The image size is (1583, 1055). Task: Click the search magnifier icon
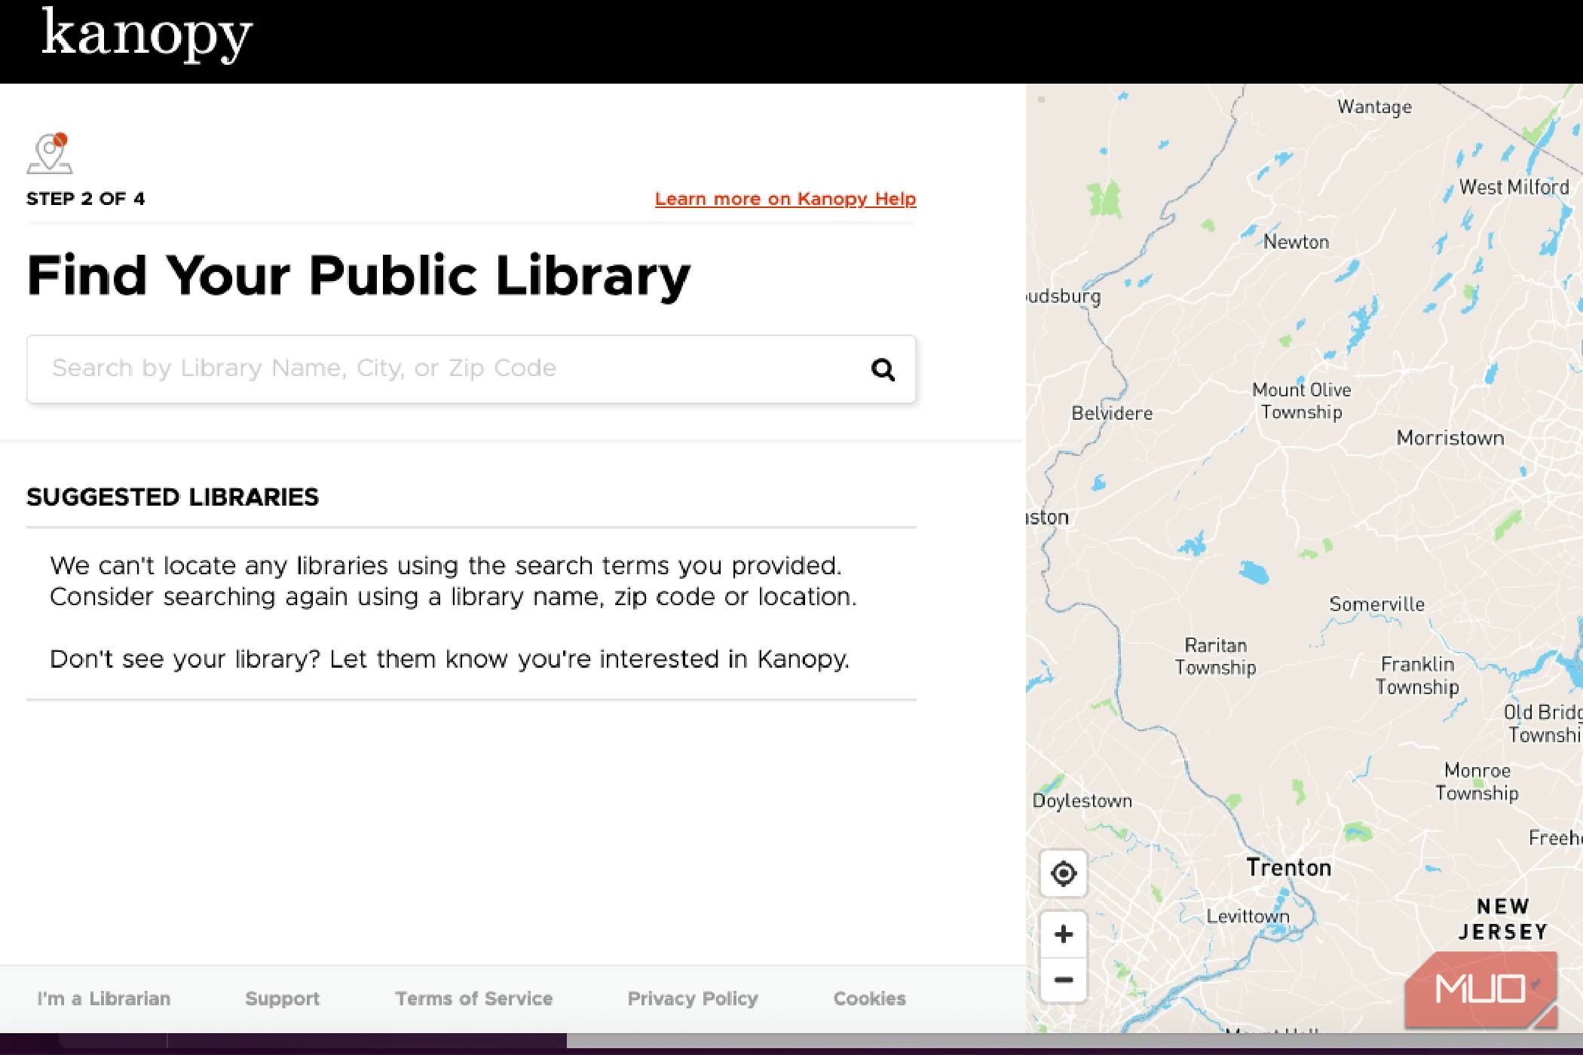point(883,369)
